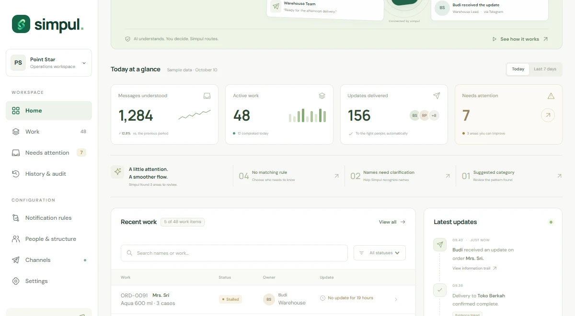The width and height of the screenshot is (575, 316).
Task: Open Notification rules in sidebar
Action: click(49, 218)
